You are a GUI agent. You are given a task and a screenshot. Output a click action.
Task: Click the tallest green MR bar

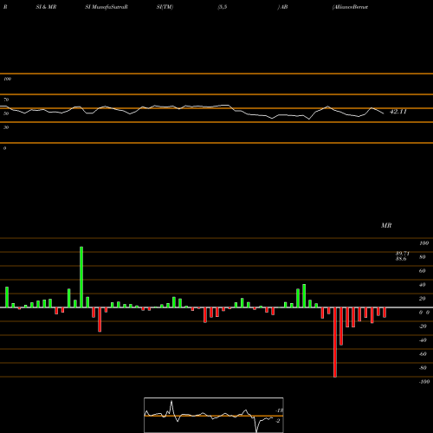click(81, 277)
